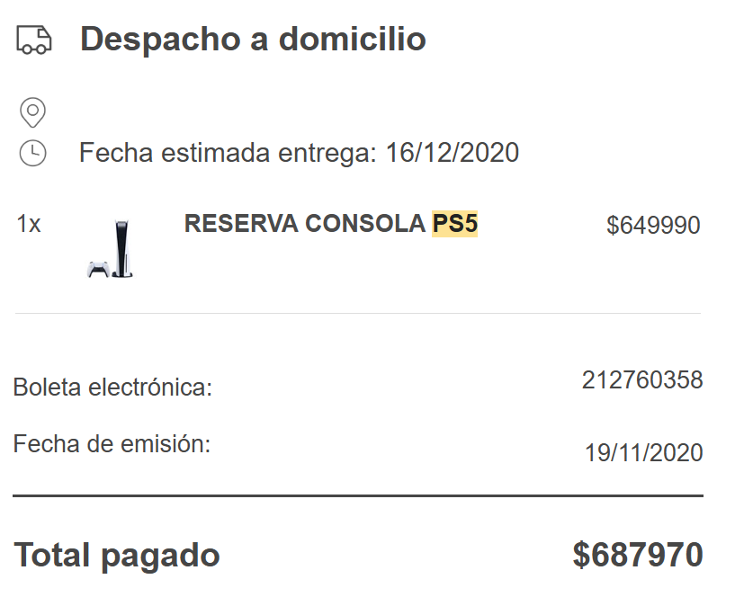Click the clock icon beside delivery date
Viewport: 735px width, 606px height.
pyautogui.click(x=32, y=153)
